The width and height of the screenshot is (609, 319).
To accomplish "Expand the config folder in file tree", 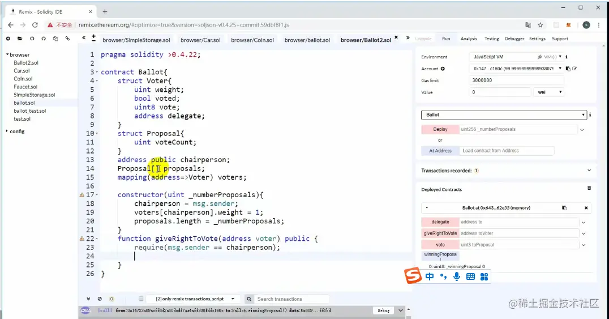I will click(x=7, y=131).
